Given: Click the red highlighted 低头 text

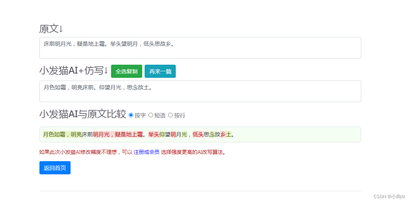Looking at the screenshot, I should point(198,135).
